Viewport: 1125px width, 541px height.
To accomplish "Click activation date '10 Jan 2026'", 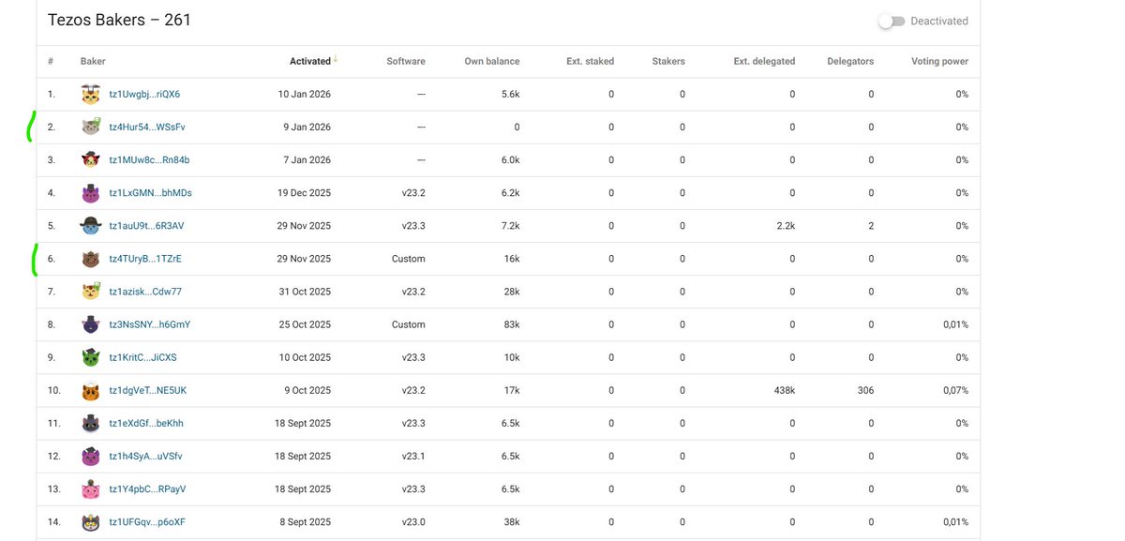I will click(x=305, y=94).
